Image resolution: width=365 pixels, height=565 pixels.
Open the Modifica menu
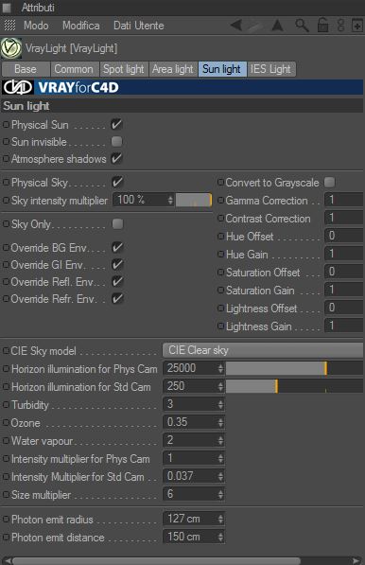[x=81, y=26]
